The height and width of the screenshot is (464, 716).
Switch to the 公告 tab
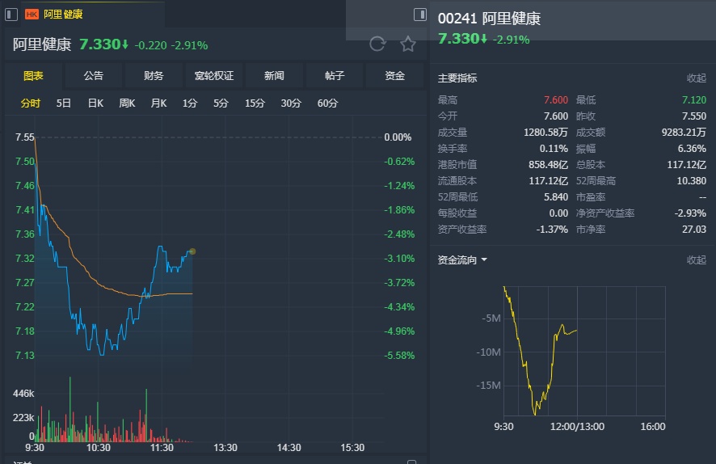pyautogui.click(x=94, y=76)
